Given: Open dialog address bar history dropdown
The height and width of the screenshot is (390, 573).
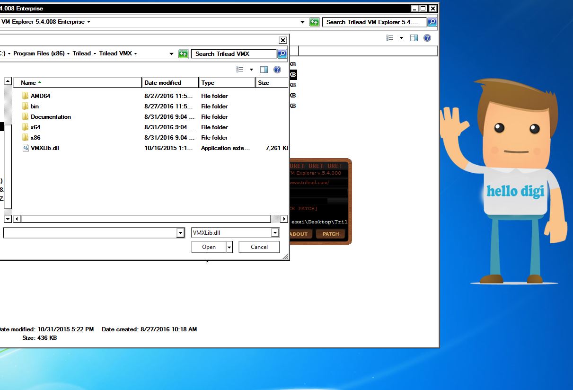Looking at the screenshot, I should pyautogui.click(x=171, y=54).
